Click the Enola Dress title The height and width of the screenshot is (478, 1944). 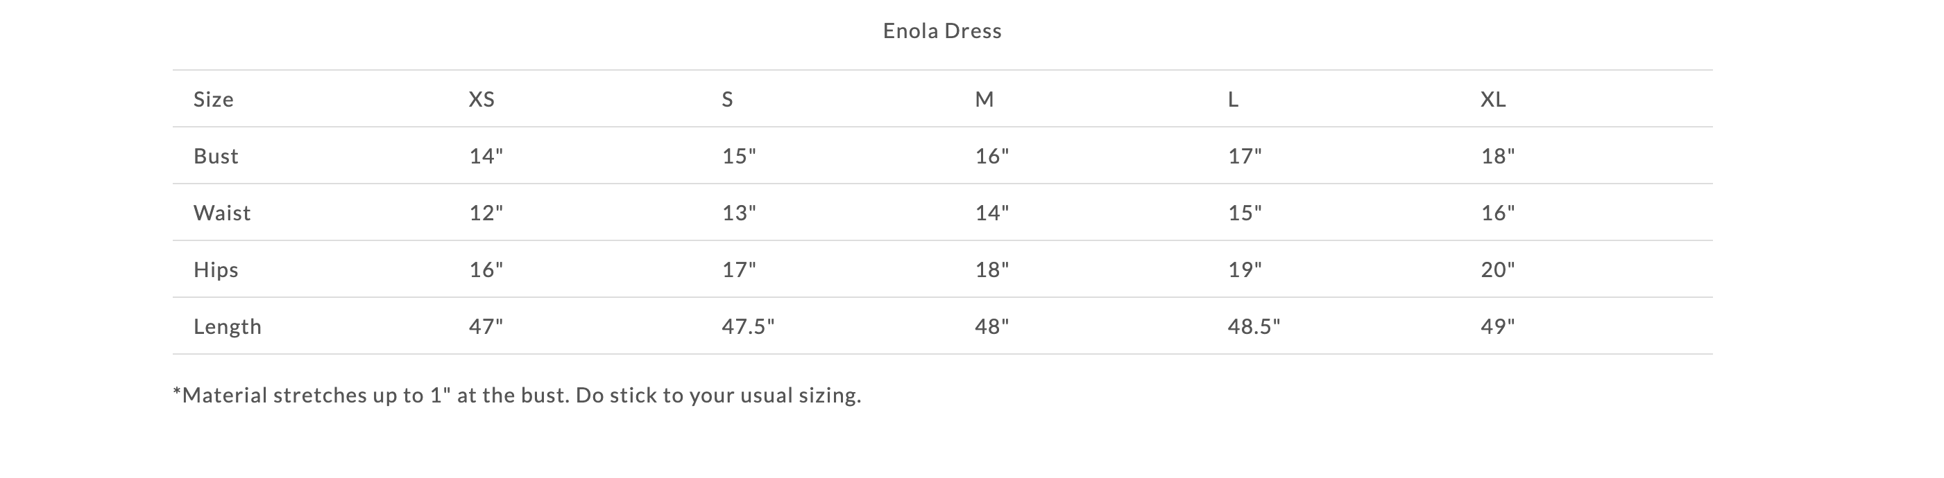(x=941, y=31)
